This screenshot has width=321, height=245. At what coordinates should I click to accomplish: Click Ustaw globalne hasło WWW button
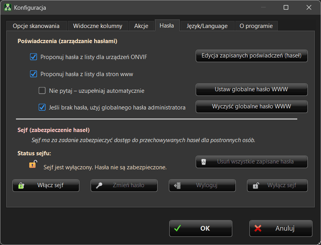251,90
